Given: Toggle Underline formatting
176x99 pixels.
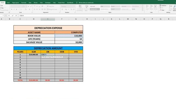Looking at the screenshot, I should [x=16, y=9].
